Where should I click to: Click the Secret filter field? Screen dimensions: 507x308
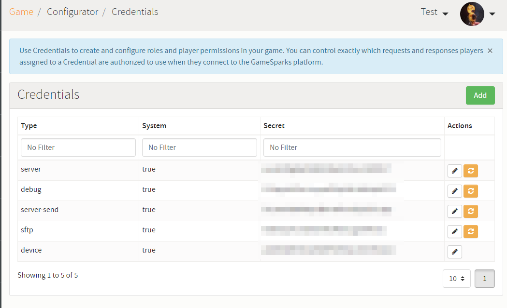pyautogui.click(x=352, y=147)
